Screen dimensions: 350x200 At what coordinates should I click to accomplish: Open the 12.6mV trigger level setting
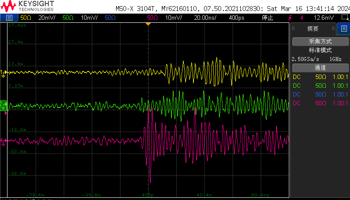[323, 18]
